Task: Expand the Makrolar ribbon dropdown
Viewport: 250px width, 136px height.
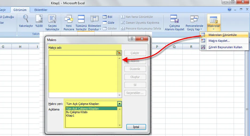Action: (213, 22)
